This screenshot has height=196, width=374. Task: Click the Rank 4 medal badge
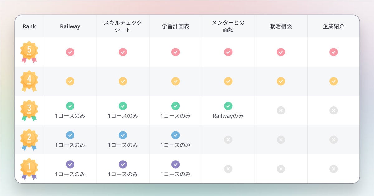tap(29, 81)
